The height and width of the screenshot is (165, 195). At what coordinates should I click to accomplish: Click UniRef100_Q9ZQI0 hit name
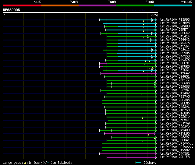point(175,117)
